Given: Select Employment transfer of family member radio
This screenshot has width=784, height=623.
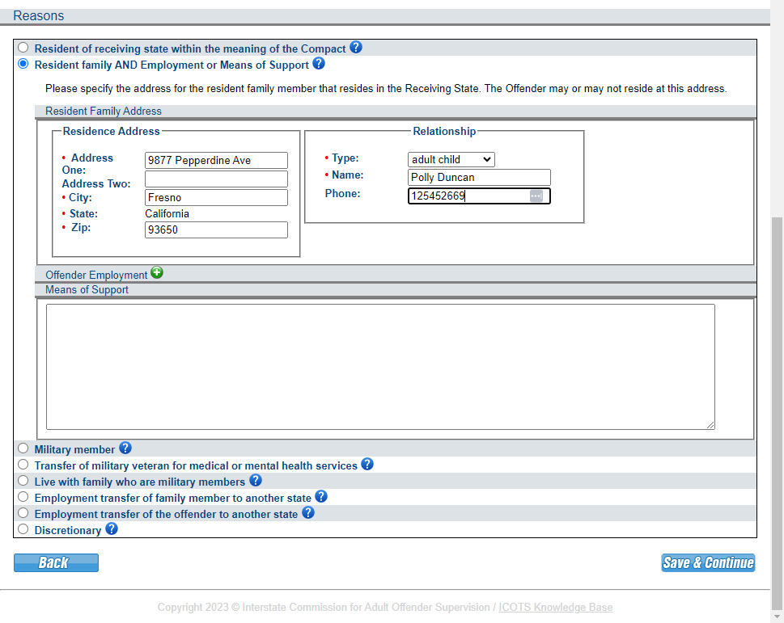Looking at the screenshot, I should 23,497.
